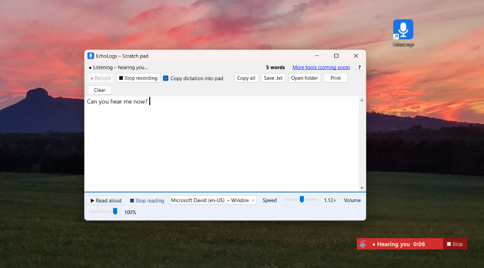Open the Microsoft David voice dropdown
The width and height of the screenshot is (484, 268).
coord(213,200)
